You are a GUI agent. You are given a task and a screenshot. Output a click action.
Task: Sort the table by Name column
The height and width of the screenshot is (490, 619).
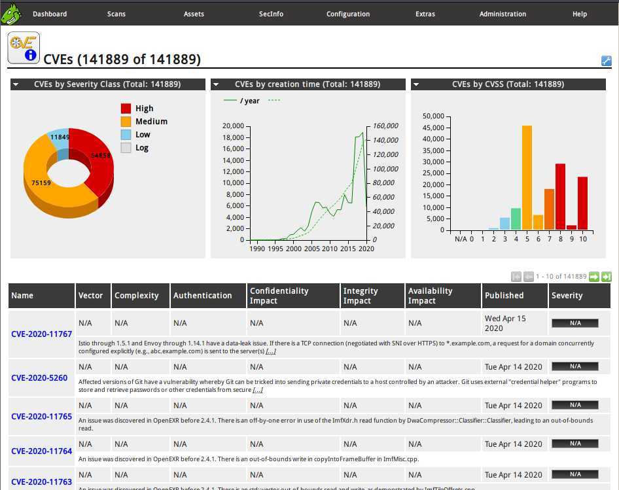pos(22,295)
